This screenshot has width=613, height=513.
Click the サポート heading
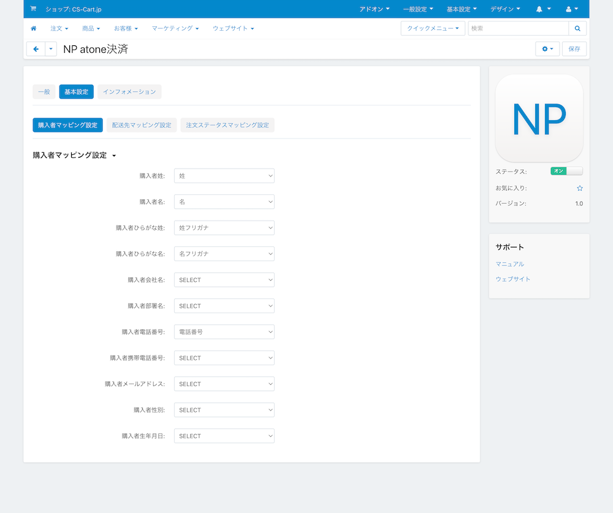[x=510, y=247]
